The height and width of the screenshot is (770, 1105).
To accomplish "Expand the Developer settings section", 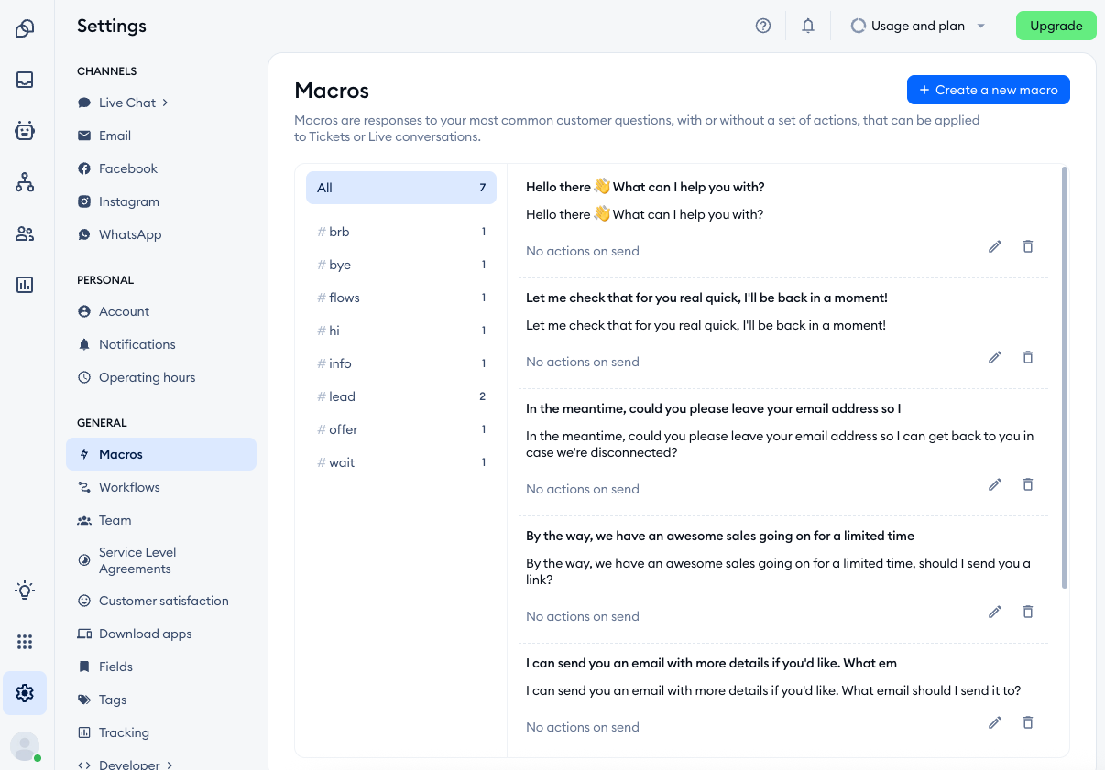I will (136, 765).
